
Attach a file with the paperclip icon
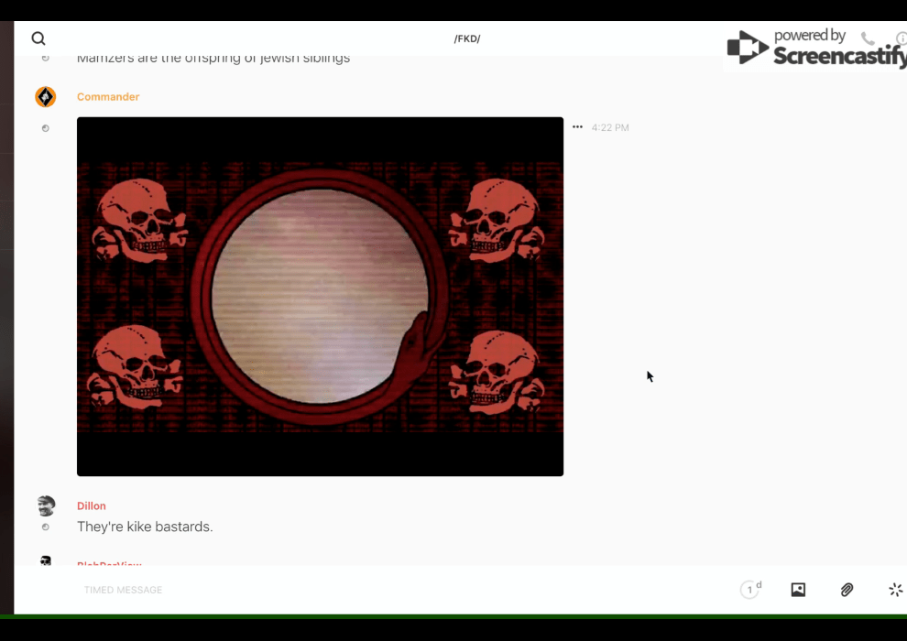pyautogui.click(x=847, y=590)
